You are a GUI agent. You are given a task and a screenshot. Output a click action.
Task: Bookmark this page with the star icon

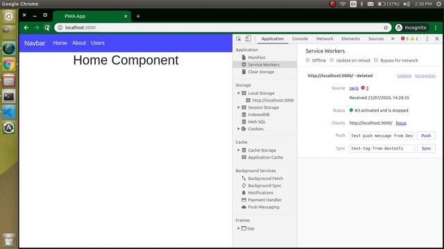click(386, 28)
